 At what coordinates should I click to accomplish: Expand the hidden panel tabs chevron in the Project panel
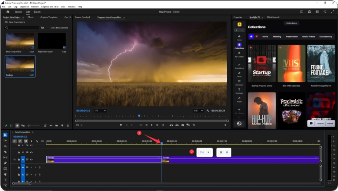70,17
